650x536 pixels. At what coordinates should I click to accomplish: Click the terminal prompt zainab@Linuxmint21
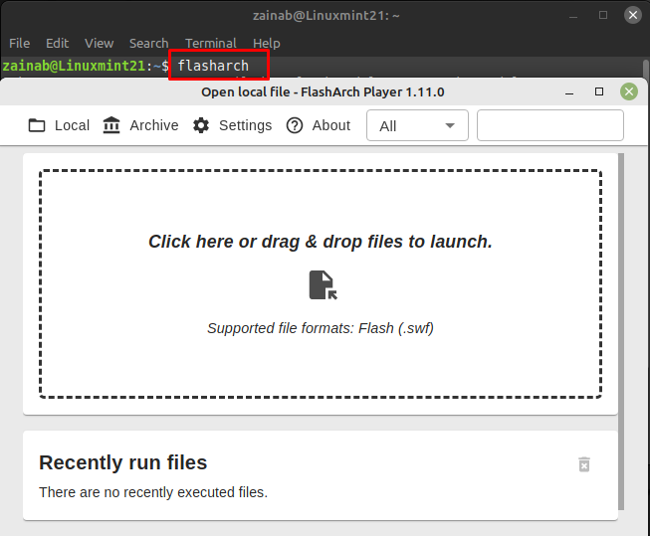coord(74,66)
